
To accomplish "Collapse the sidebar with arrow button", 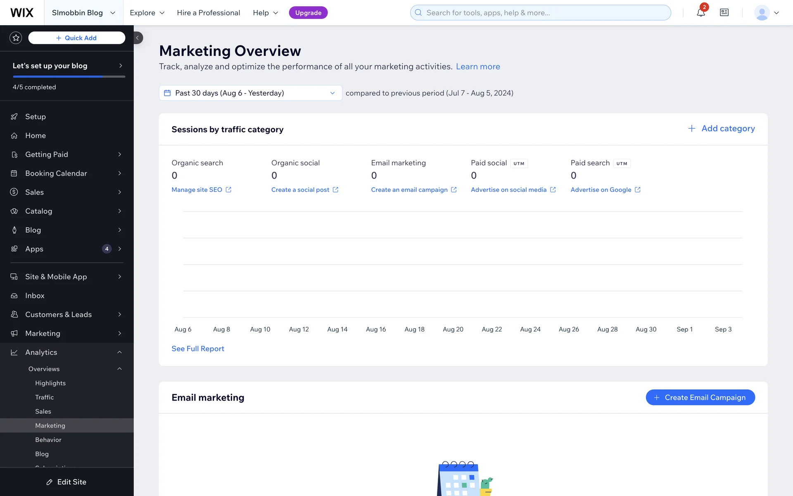I will coord(138,38).
